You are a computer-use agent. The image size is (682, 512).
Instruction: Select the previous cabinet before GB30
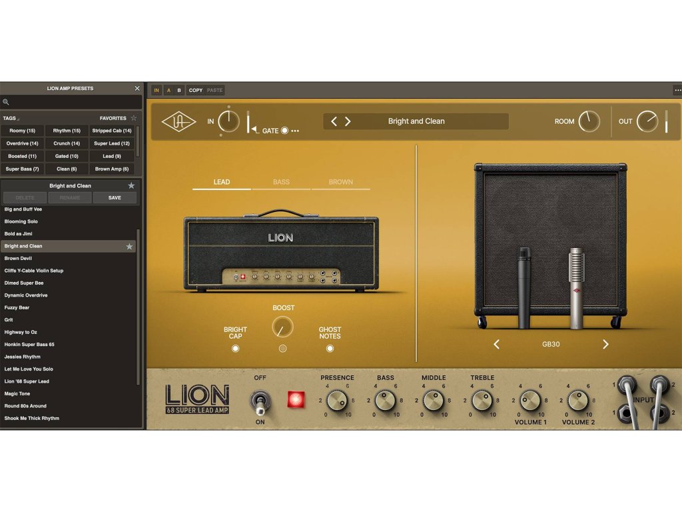[x=496, y=345]
